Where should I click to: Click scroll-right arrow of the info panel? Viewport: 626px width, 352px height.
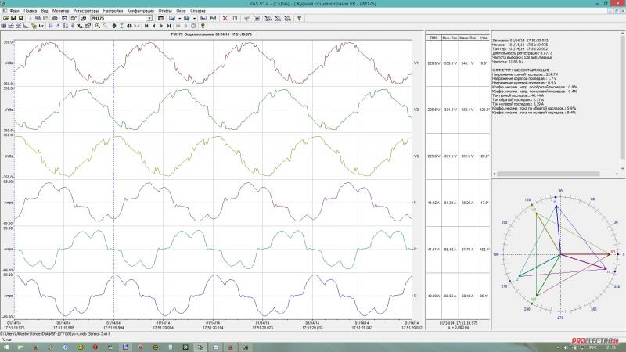tap(617, 174)
